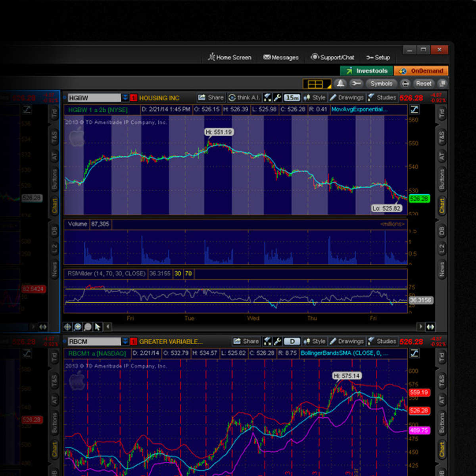Screen dimensions: 476x476
Task: Open the Trd tab on HGBW right sidebar
Action: pos(441,114)
